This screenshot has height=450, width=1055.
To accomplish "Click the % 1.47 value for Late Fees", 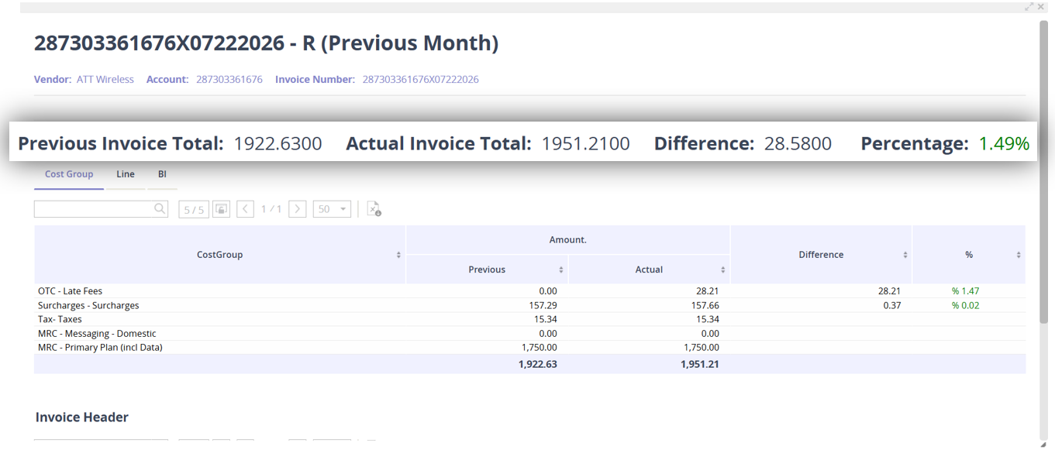I will pos(966,291).
